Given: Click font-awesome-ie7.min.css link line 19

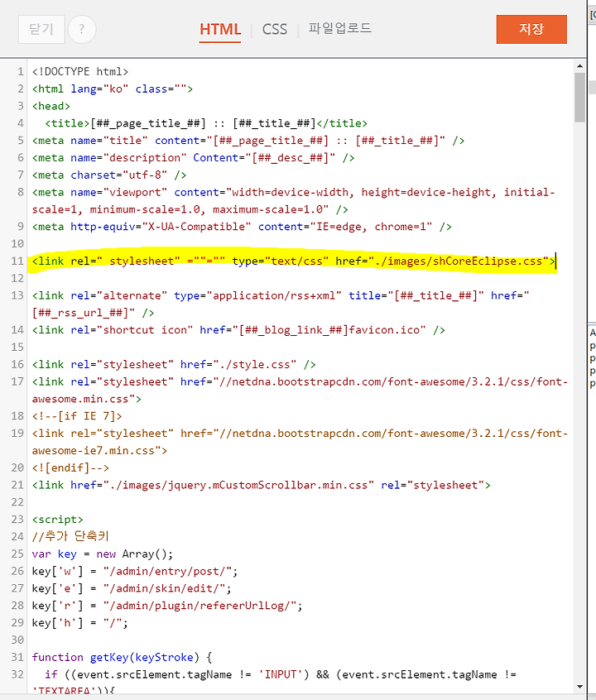Looking at the screenshot, I should coord(300,442).
